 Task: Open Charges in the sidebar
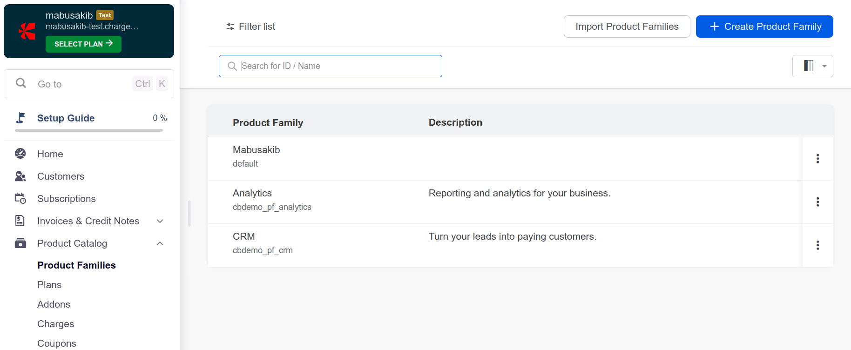(x=55, y=324)
